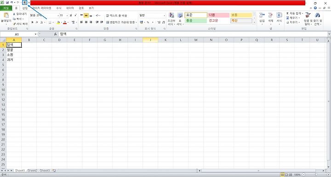The image size is (331, 177).
Task: Click the Comma Style icon
Action: click(153, 22)
